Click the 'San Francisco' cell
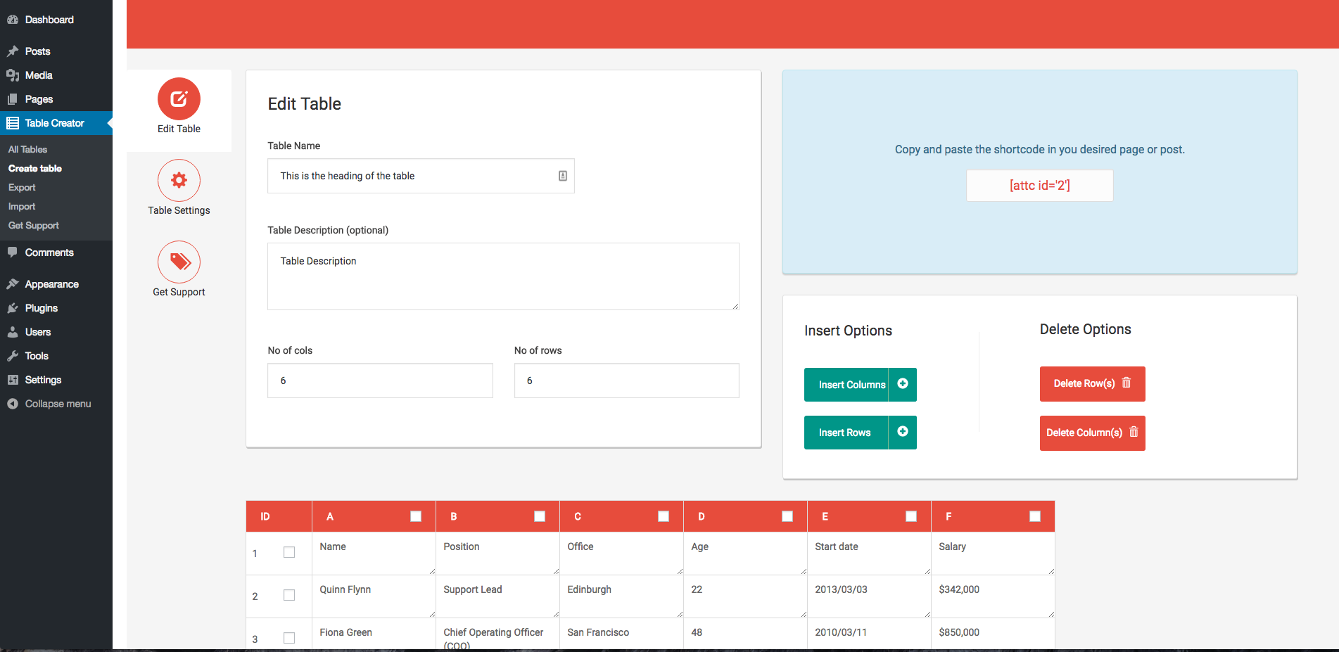1339x652 pixels. click(x=622, y=634)
